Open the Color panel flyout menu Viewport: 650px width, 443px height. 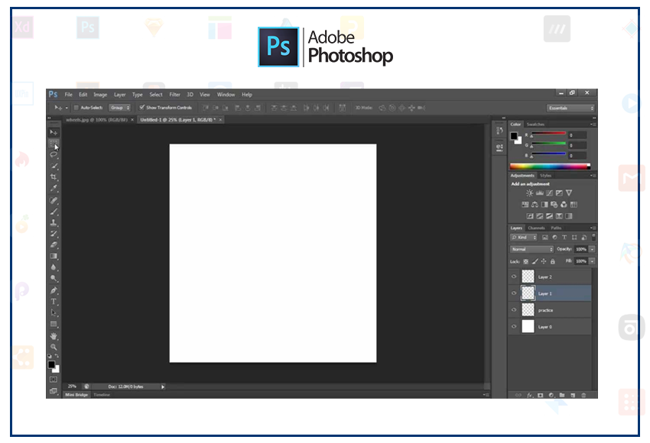[x=593, y=124]
